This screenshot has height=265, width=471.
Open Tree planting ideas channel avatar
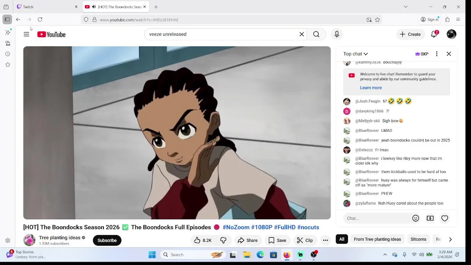(x=29, y=240)
